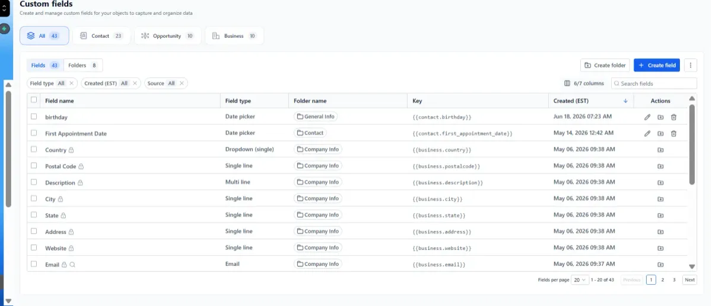Clear the Created (EST) filter
The width and height of the screenshot is (712, 306).
click(x=135, y=83)
